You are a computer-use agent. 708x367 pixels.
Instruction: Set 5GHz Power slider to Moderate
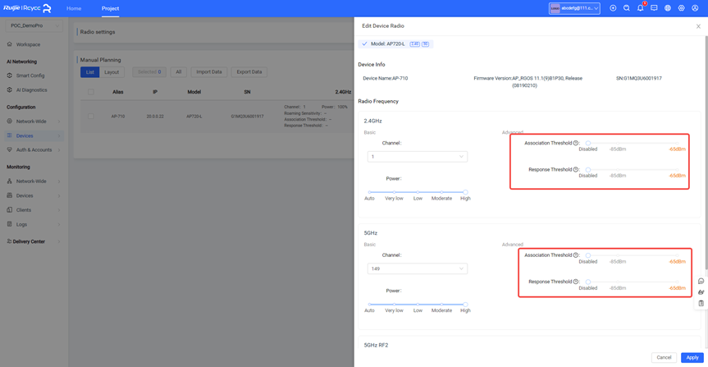441,304
